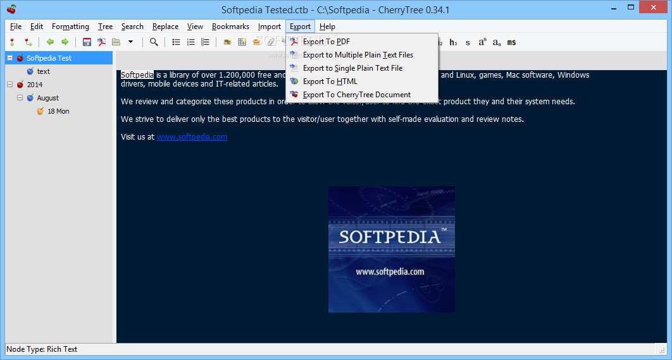The image size is (672, 360).
Task: Collapse the Softpedia Test tree node
Action: (10, 57)
